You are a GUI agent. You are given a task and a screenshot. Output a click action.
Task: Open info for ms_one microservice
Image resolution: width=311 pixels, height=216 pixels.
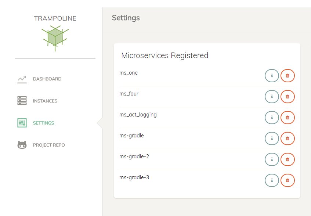coord(272,76)
